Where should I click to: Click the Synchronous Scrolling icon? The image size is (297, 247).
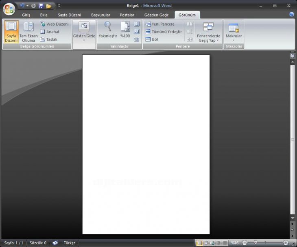[190, 32]
